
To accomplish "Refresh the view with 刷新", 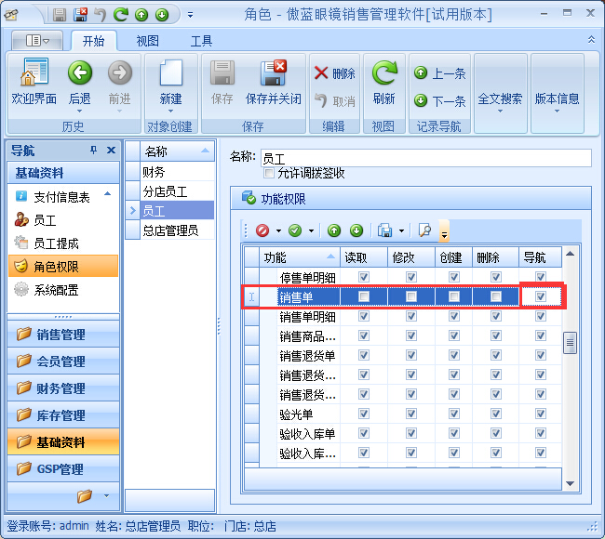I will point(383,84).
